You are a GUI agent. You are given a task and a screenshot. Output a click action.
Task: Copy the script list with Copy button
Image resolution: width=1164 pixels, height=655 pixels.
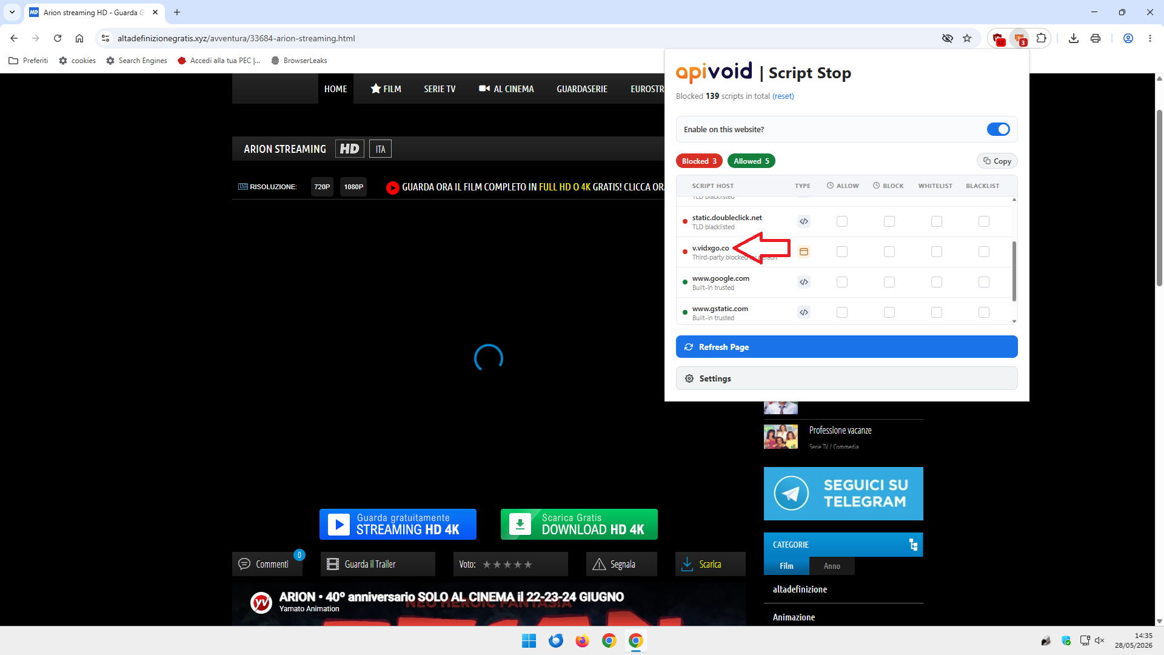997,161
